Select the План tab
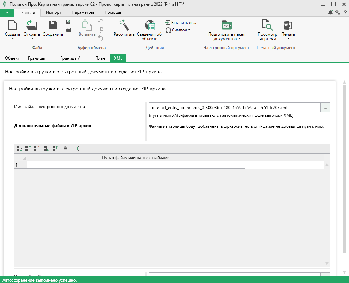This screenshot has width=349, height=283. [100, 58]
